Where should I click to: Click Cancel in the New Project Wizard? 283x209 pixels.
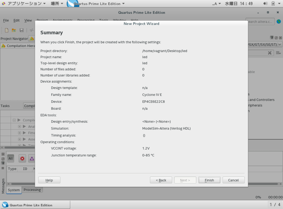tap(234, 180)
